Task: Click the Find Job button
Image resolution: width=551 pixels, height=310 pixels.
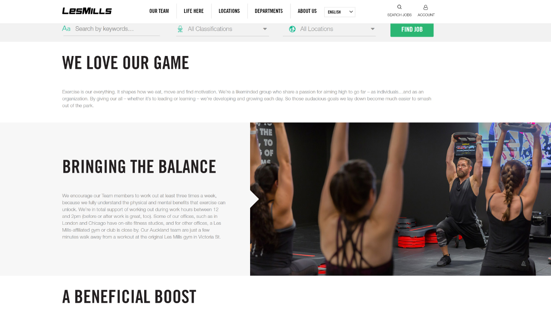Action: click(x=412, y=29)
